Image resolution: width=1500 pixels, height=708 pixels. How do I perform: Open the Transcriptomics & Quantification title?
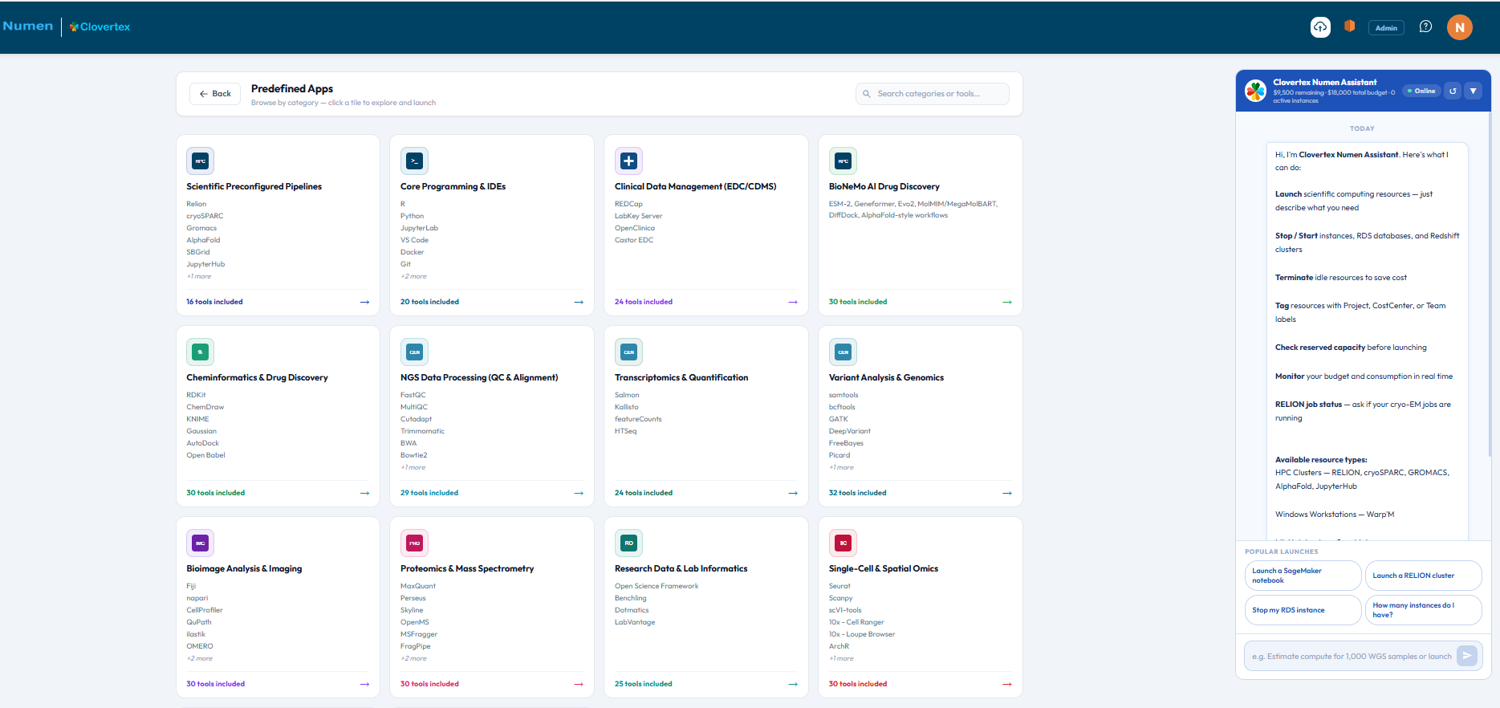(x=681, y=377)
